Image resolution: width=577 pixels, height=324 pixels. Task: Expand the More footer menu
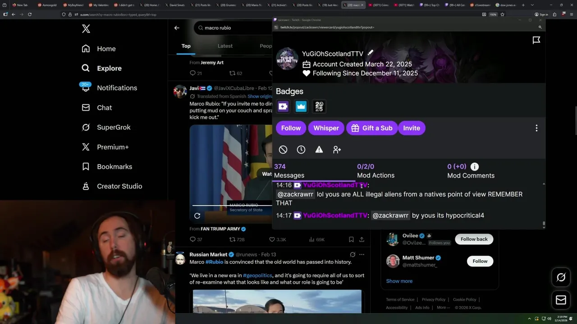[443, 308]
